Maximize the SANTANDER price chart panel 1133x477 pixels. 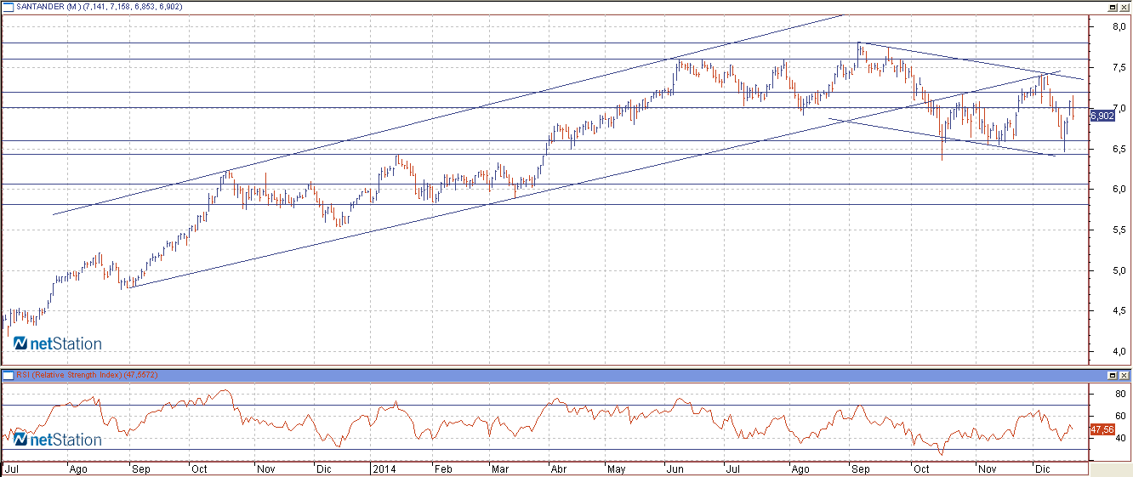(x=1112, y=6)
